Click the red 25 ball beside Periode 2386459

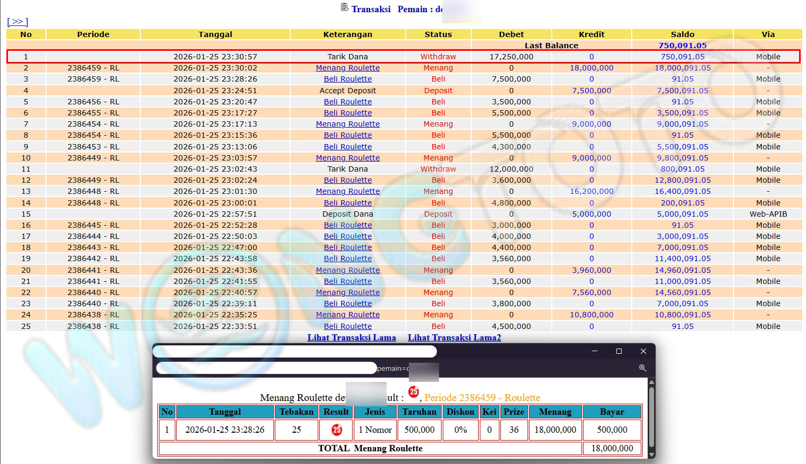(414, 392)
